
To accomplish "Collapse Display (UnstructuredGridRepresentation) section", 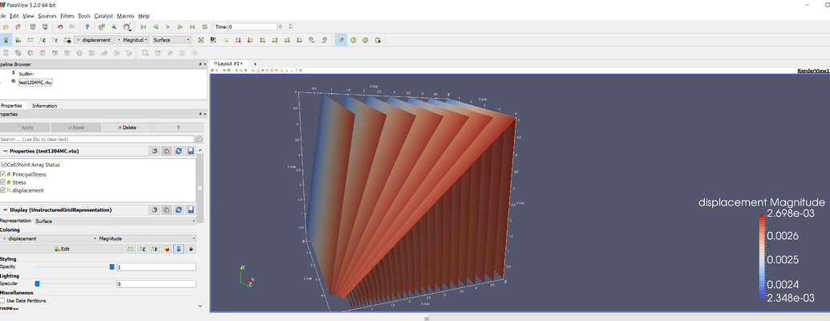I will pyautogui.click(x=6, y=209).
